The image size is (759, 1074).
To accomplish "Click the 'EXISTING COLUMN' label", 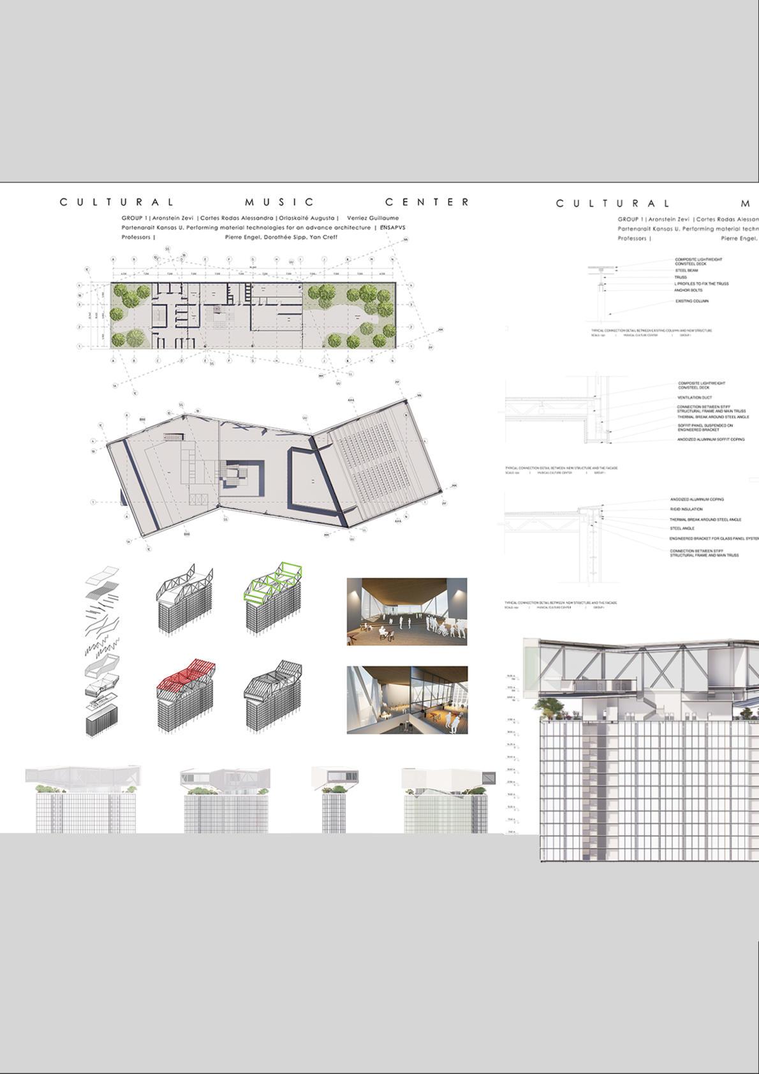I will pyautogui.click(x=692, y=301).
